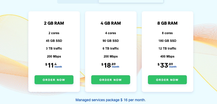Select the 2 GB RAM plan heading

click(54, 23)
